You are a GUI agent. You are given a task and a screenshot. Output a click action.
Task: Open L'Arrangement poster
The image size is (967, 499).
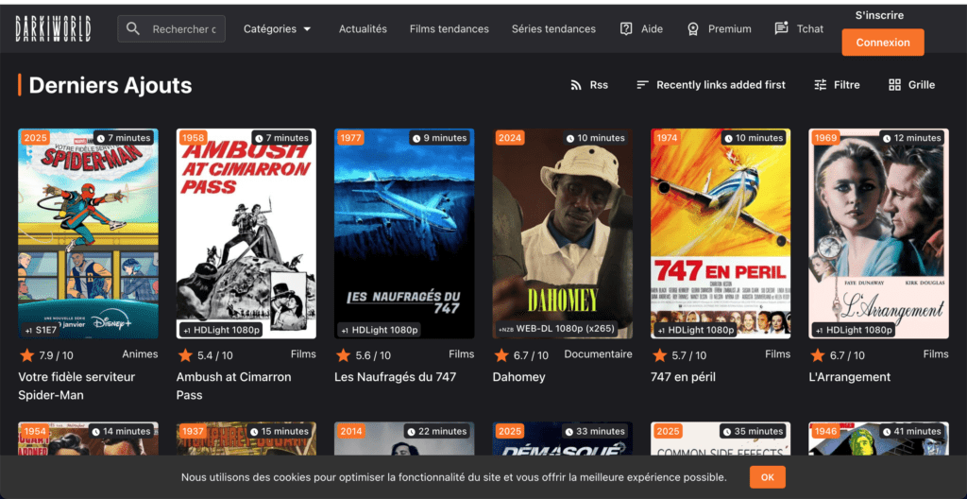pyautogui.click(x=879, y=233)
